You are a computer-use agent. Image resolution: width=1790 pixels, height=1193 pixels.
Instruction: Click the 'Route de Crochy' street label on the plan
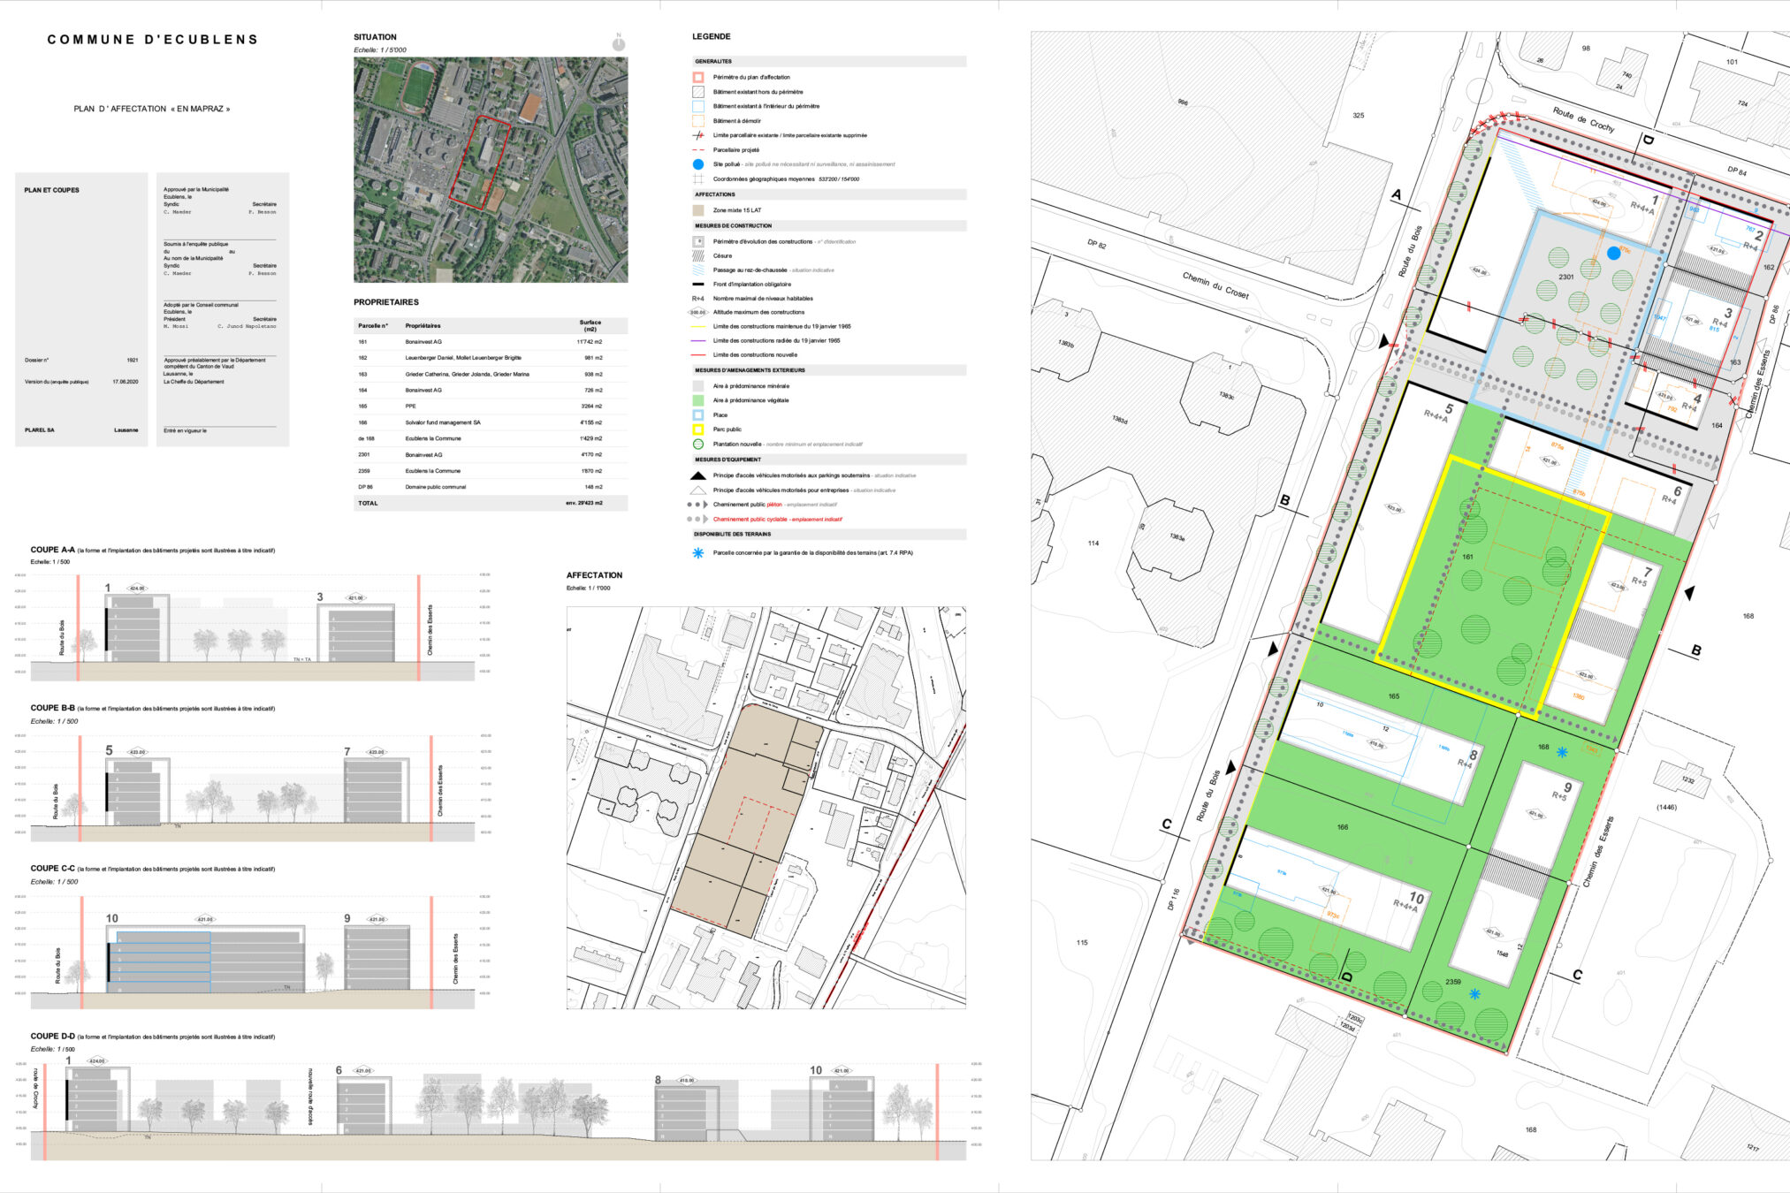click(1583, 119)
